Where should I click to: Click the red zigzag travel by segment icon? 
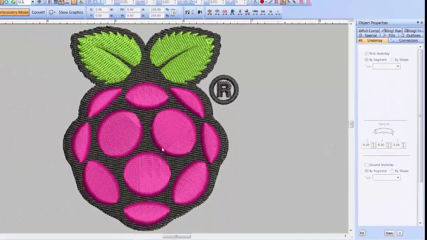(x=225, y=12)
